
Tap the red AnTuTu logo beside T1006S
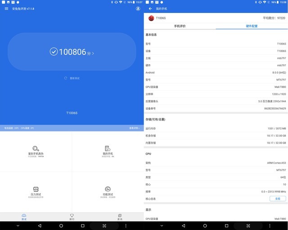click(x=151, y=18)
